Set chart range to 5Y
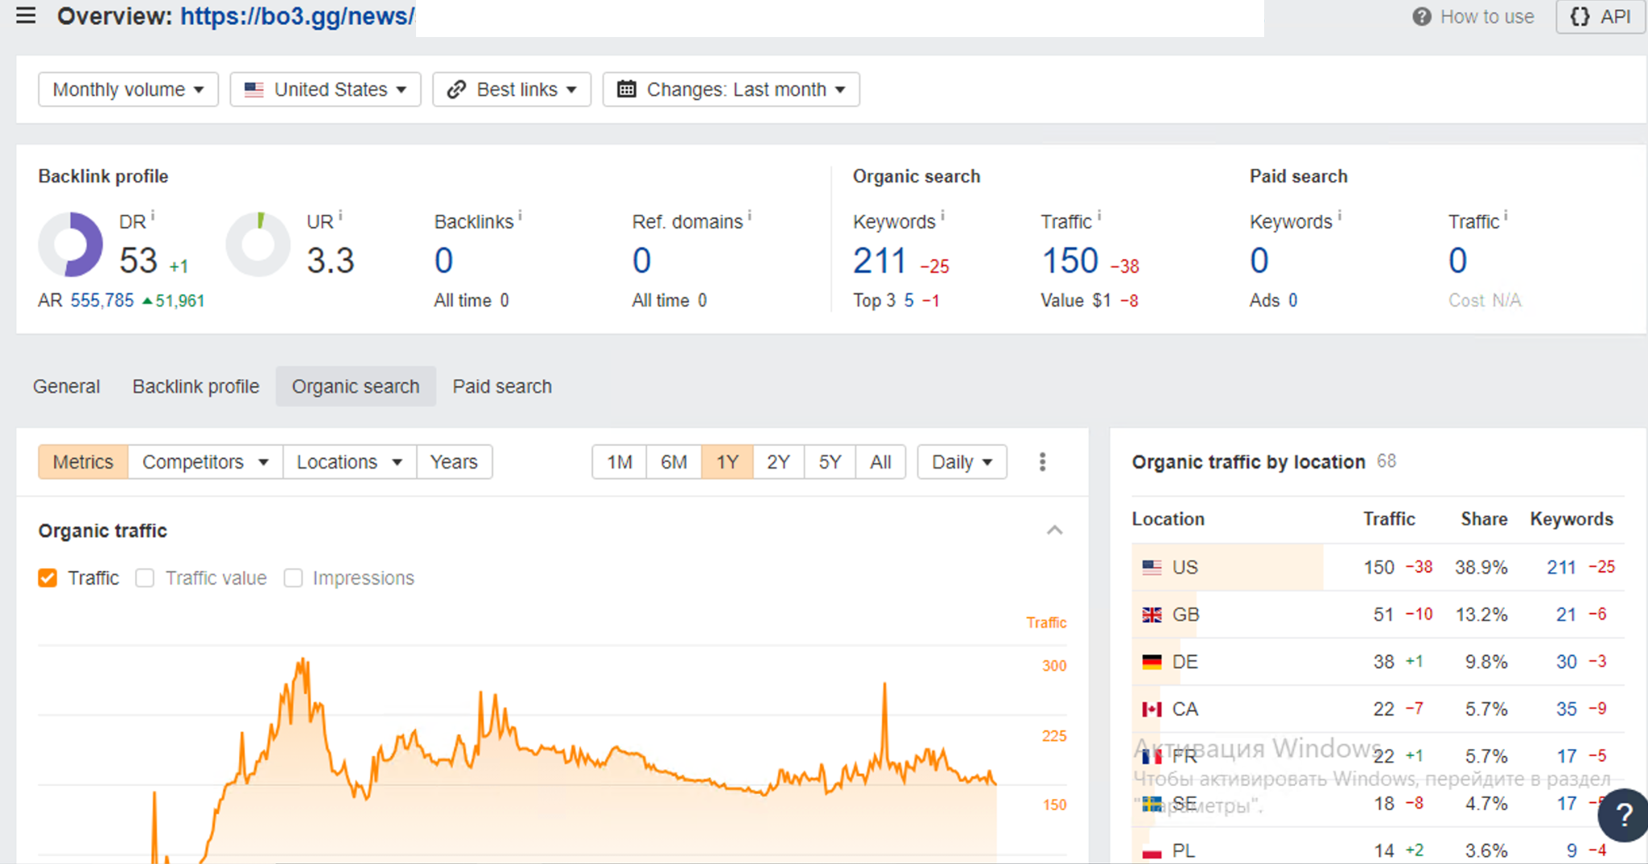Image resolution: width=1648 pixels, height=864 pixels. (830, 463)
